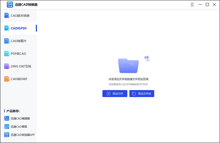The image size is (220, 143).
Task: Open the 迅捷CAD看图 recommendation link
Action: point(19,127)
